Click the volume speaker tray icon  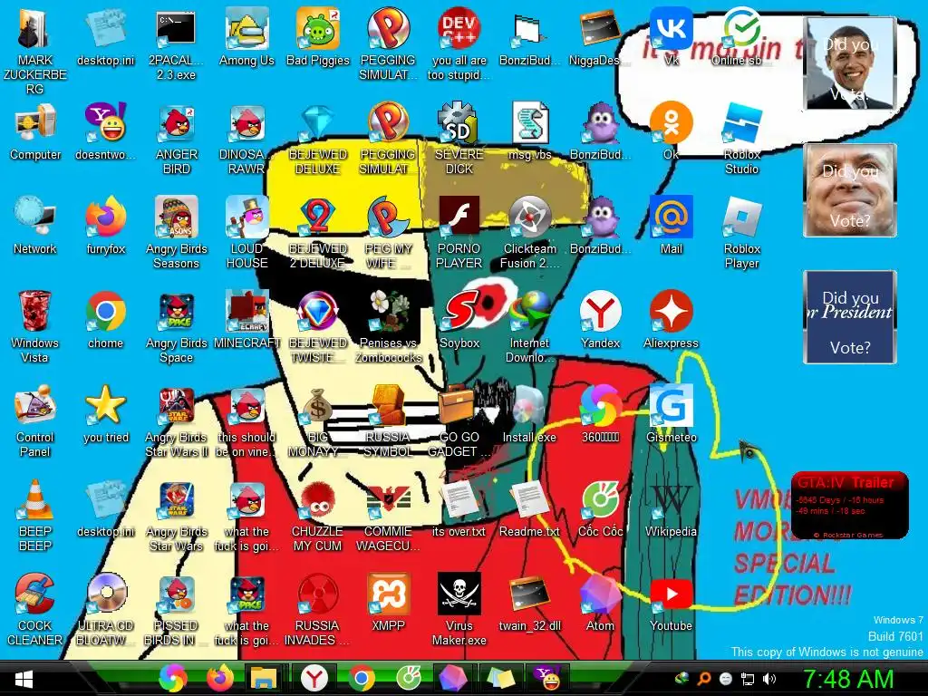click(x=769, y=679)
